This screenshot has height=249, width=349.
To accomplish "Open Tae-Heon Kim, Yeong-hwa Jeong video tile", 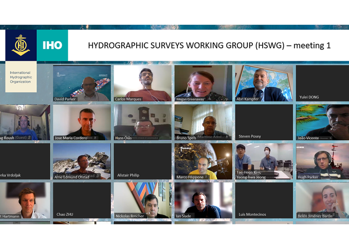I will coord(264,161).
